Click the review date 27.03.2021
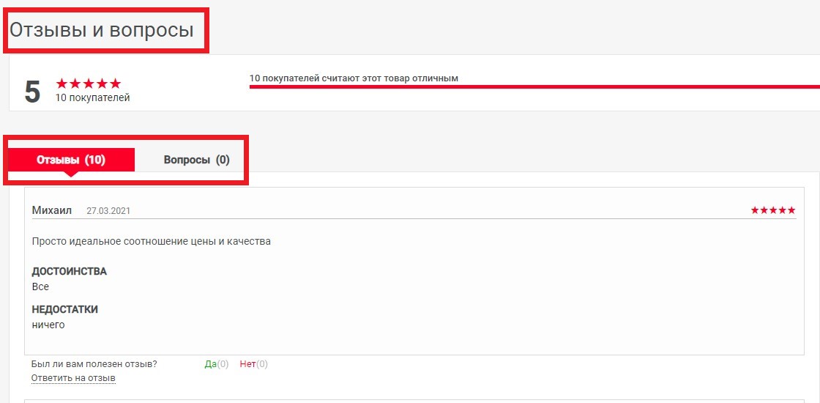This screenshot has height=403, width=820. 108,211
